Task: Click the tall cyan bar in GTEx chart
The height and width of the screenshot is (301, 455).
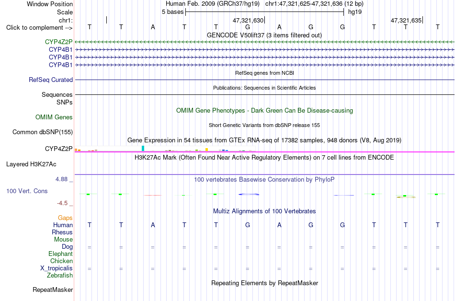Action: pyautogui.click(x=143, y=148)
